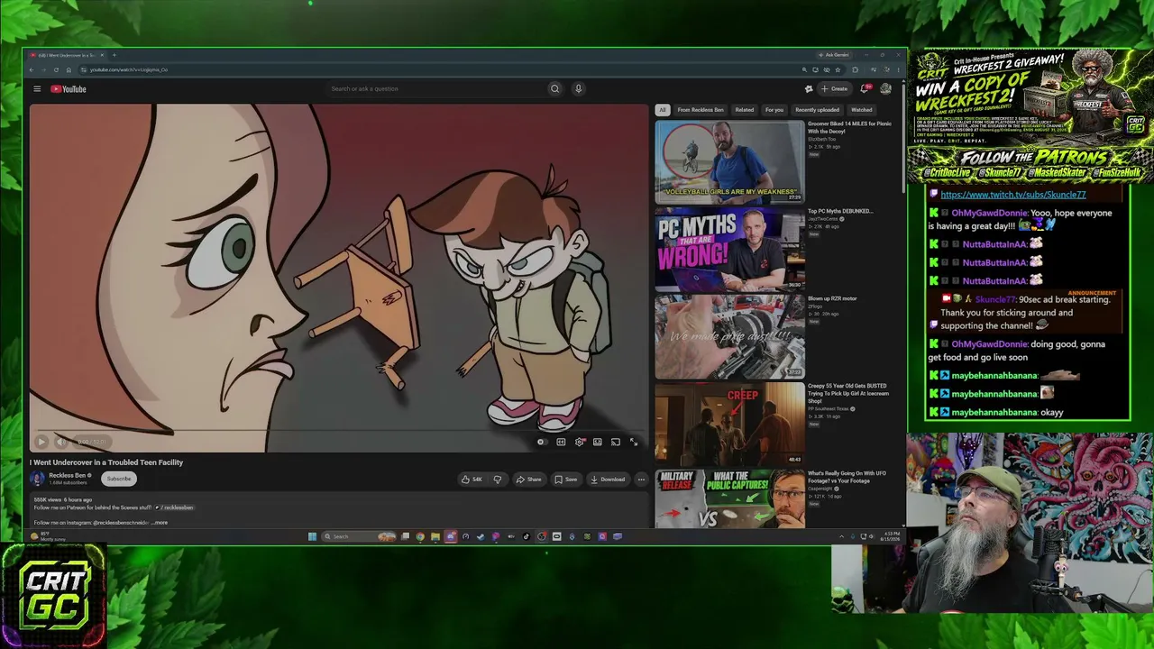Play the video with the play button
This screenshot has height=649, width=1154.
(x=41, y=442)
